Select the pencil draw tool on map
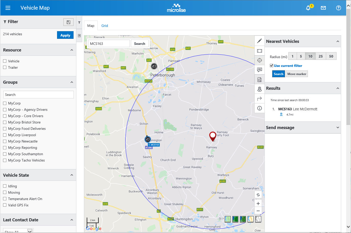Image resolution: width=351 pixels, height=233 pixels. click(259, 41)
